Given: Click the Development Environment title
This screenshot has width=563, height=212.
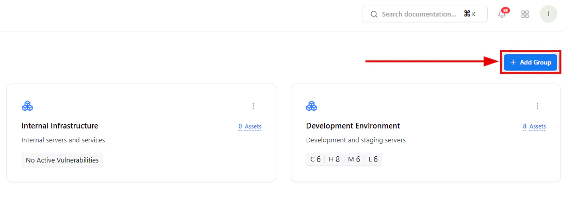Looking at the screenshot, I should [353, 126].
